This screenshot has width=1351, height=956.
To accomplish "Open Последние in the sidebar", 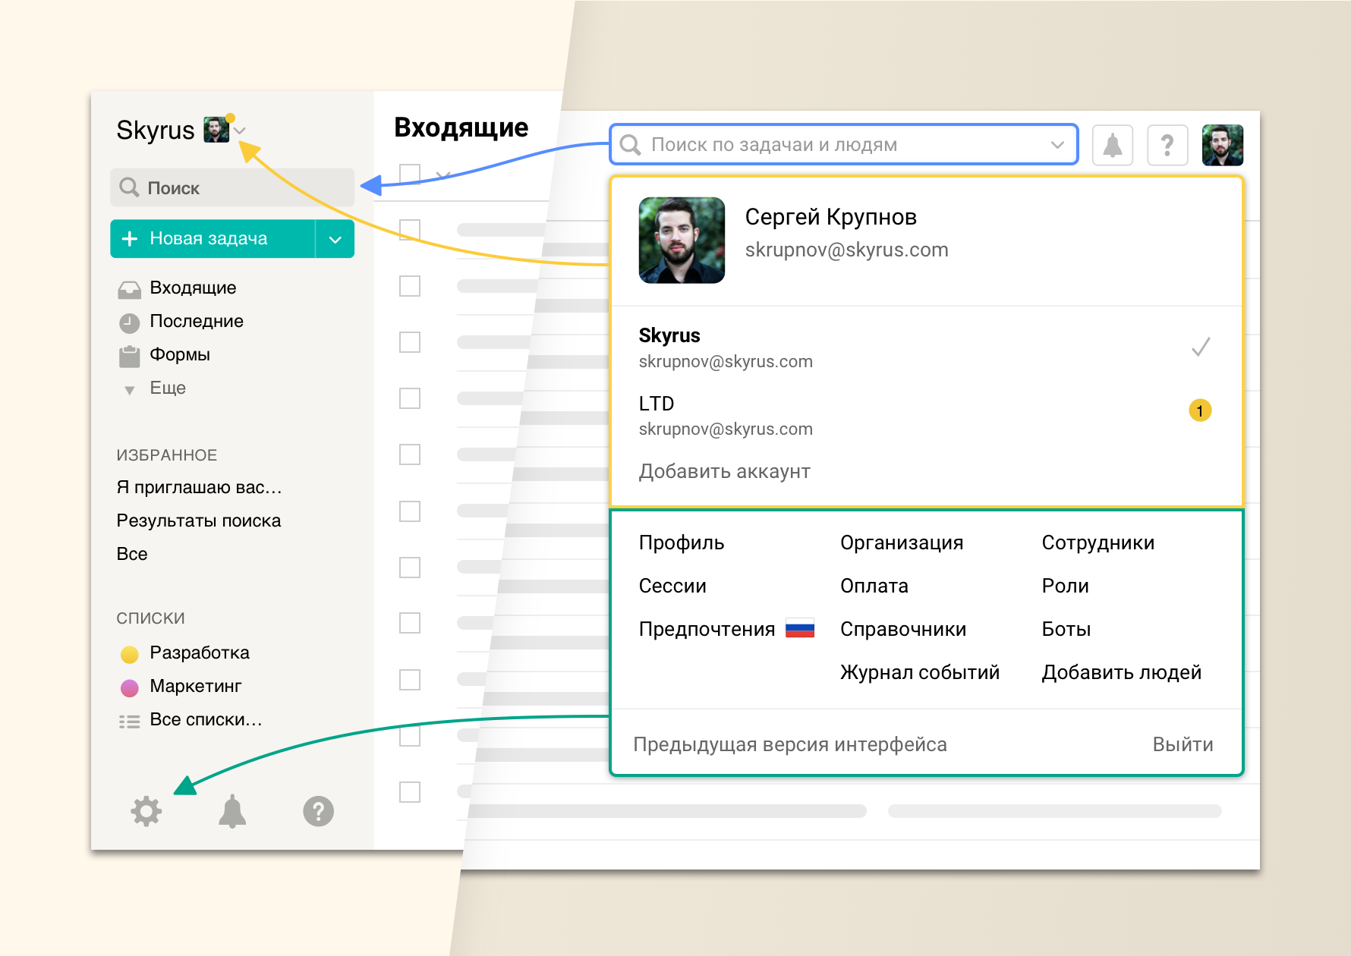I will click(x=197, y=321).
